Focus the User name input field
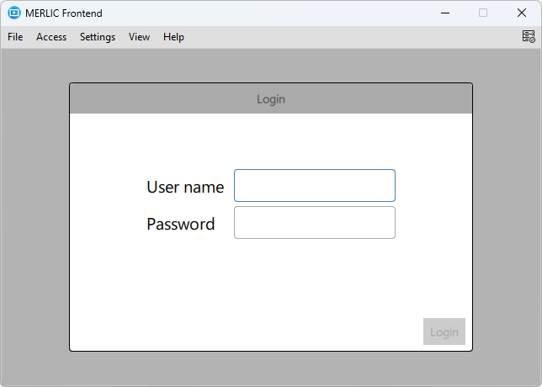Image resolution: width=542 pixels, height=387 pixels. tap(314, 186)
